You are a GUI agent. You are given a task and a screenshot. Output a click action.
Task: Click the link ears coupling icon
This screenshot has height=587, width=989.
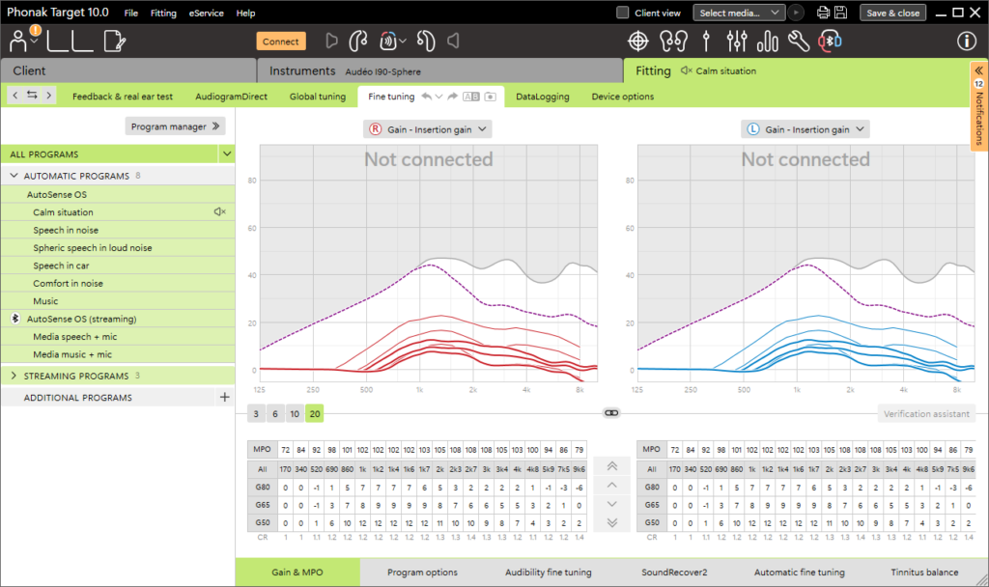click(x=611, y=413)
